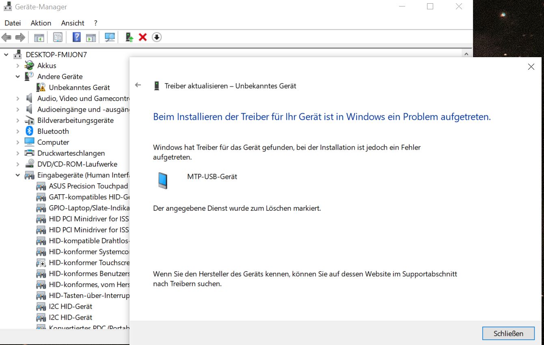
Task: Select the GATT-kompatibles HID device row
Action: point(89,197)
